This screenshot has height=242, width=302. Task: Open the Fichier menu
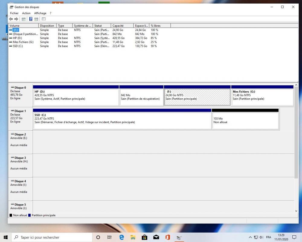[x=14, y=13]
